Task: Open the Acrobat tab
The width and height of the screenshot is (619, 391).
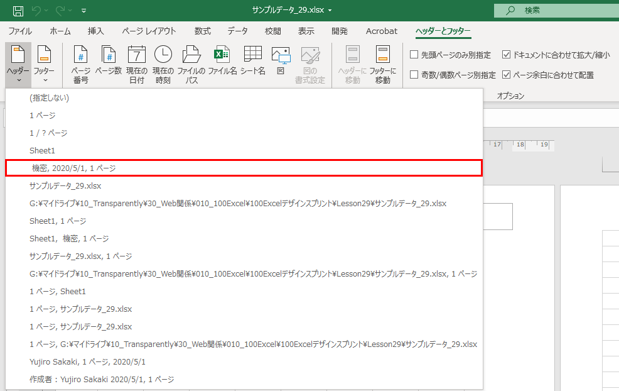Action: pos(381,31)
